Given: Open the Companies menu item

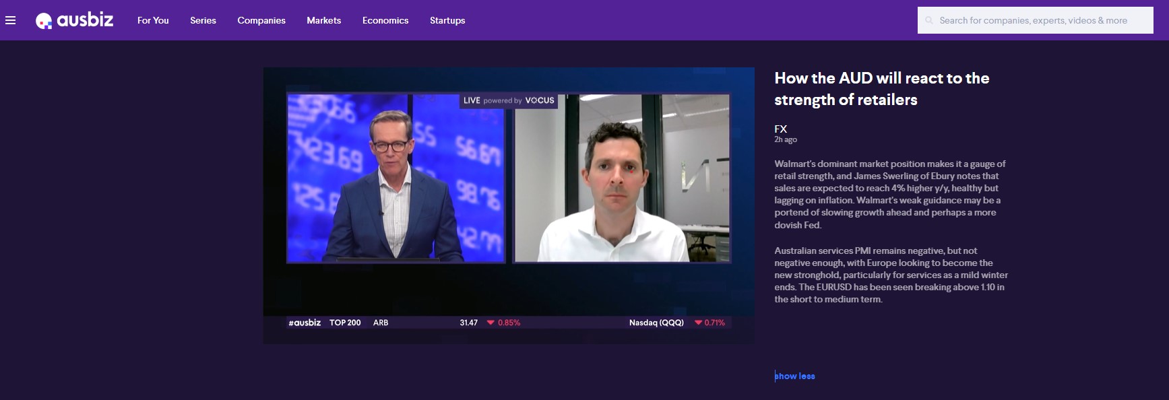Looking at the screenshot, I should click(261, 20).
